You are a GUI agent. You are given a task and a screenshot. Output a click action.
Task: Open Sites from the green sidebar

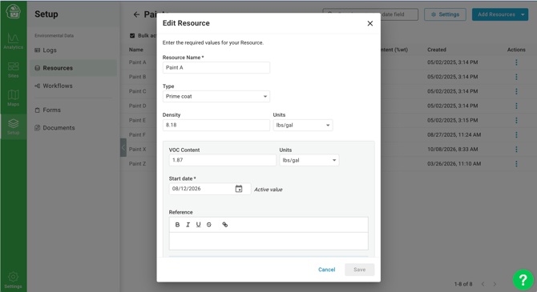coord(13,70)
